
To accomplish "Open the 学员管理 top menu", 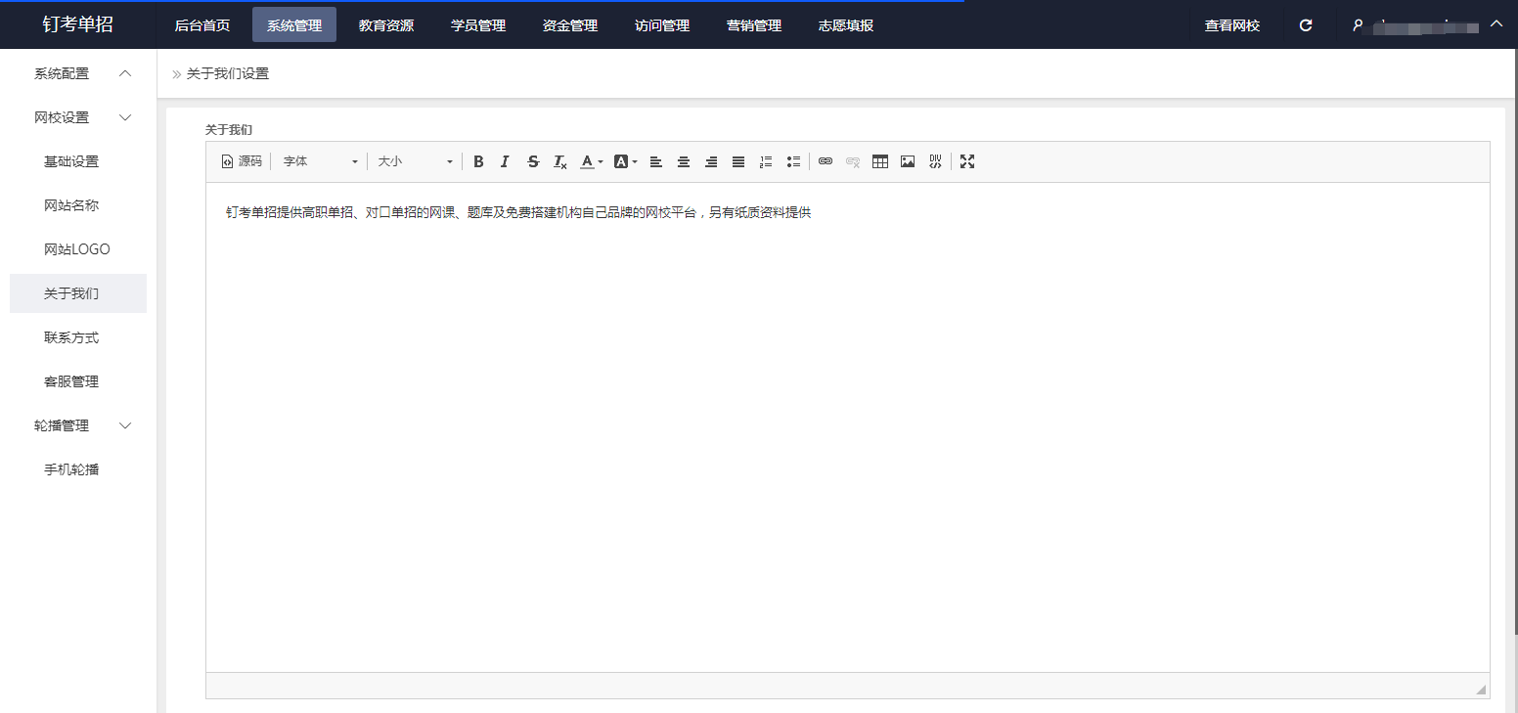I will click(478, 25).
